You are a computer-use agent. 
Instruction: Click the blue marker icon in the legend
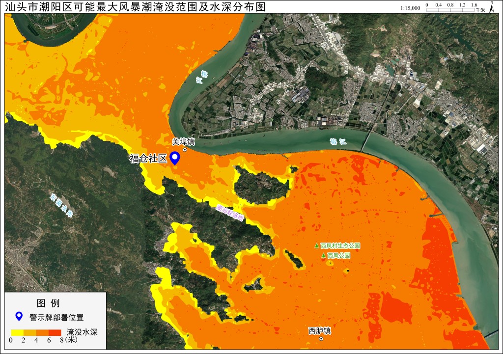[x=19, y=317]
